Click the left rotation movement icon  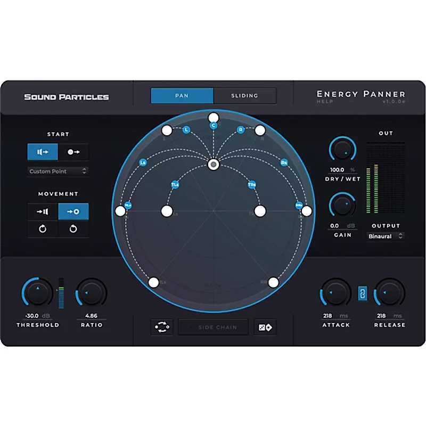[x=42, y=229]
